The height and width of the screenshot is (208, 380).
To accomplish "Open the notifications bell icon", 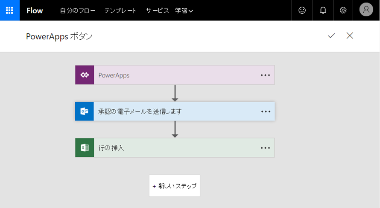I will [323, 10].
